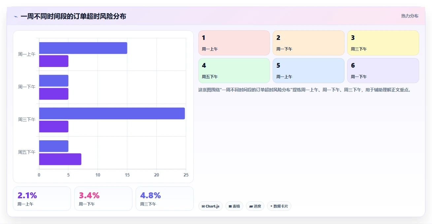The width and height of the screenshot is (432, 224).
Task: Open ranking card 3 周三下午
Action: [383, 43]
